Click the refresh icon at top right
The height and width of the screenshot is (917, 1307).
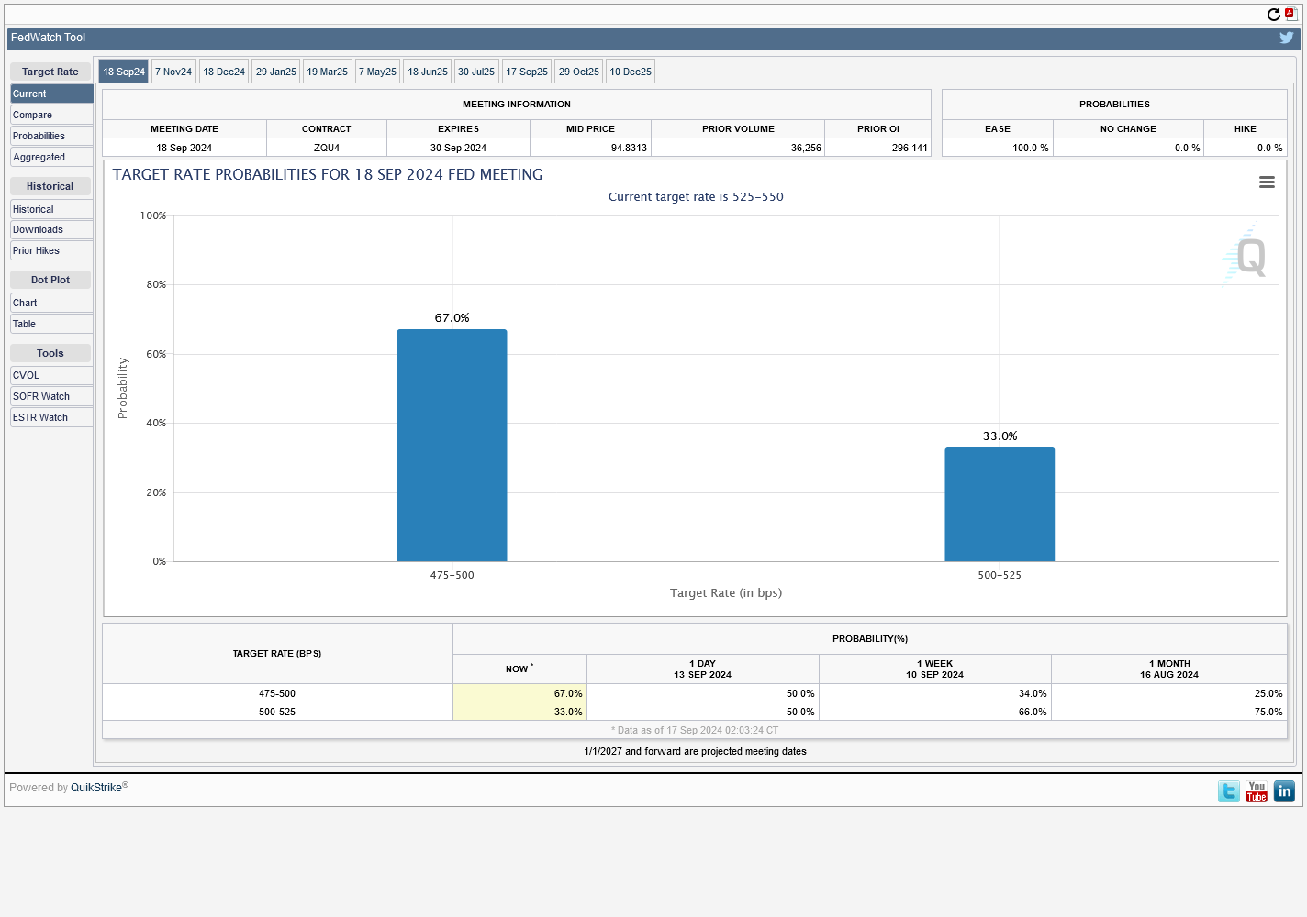(x=1273, y=15)
